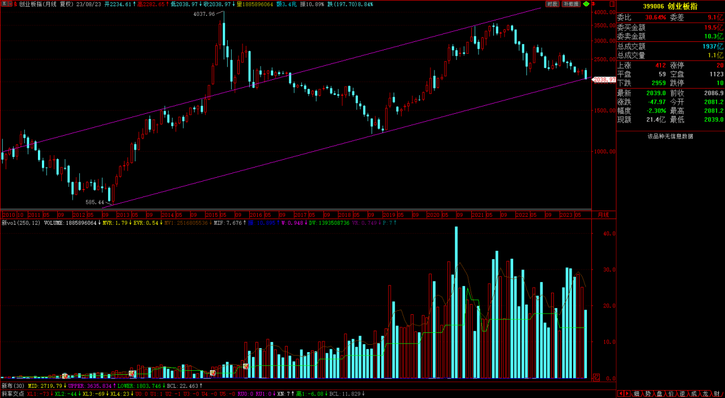Click the 新布(30) indicator label
This screenshot has height=398, width=725.
coord(13,386)
